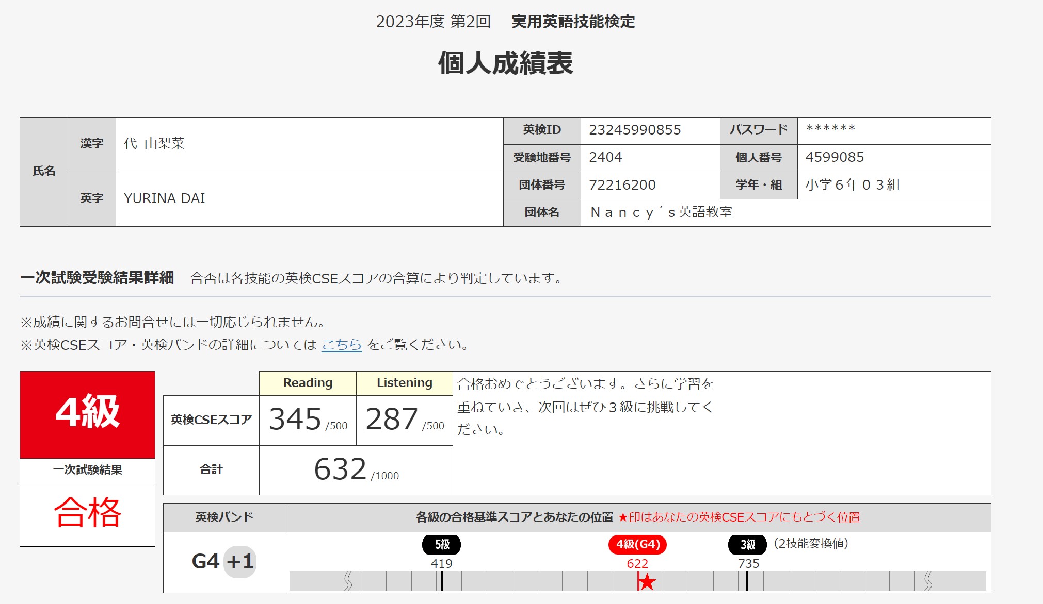Click the 実用英語技能検定 exam title

(x=573, y=22)
